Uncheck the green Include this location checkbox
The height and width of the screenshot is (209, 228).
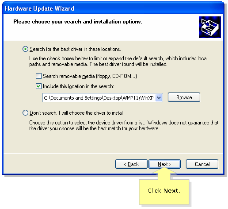pyautogui.click(x=38, y=86)
